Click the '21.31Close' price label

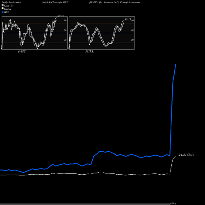[x=186, y=155]
